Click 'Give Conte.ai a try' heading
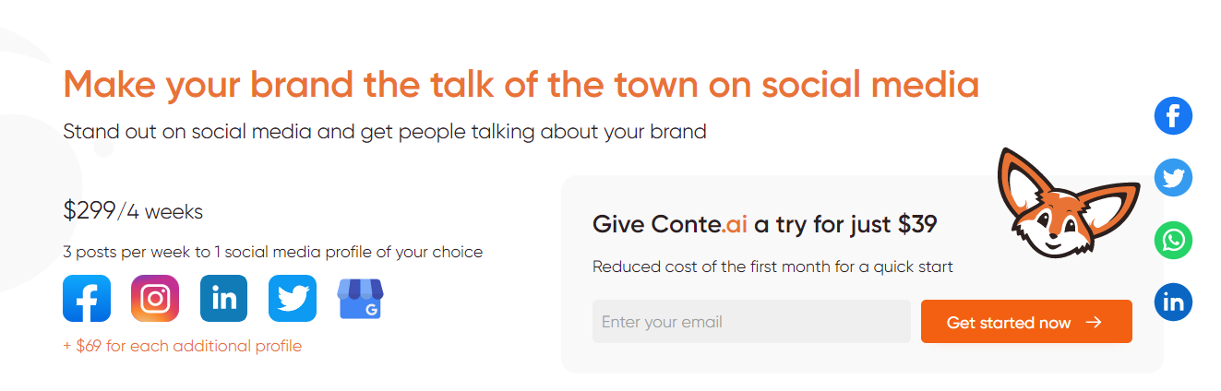This screenshot has height=391, width=1221. [765, 224]
